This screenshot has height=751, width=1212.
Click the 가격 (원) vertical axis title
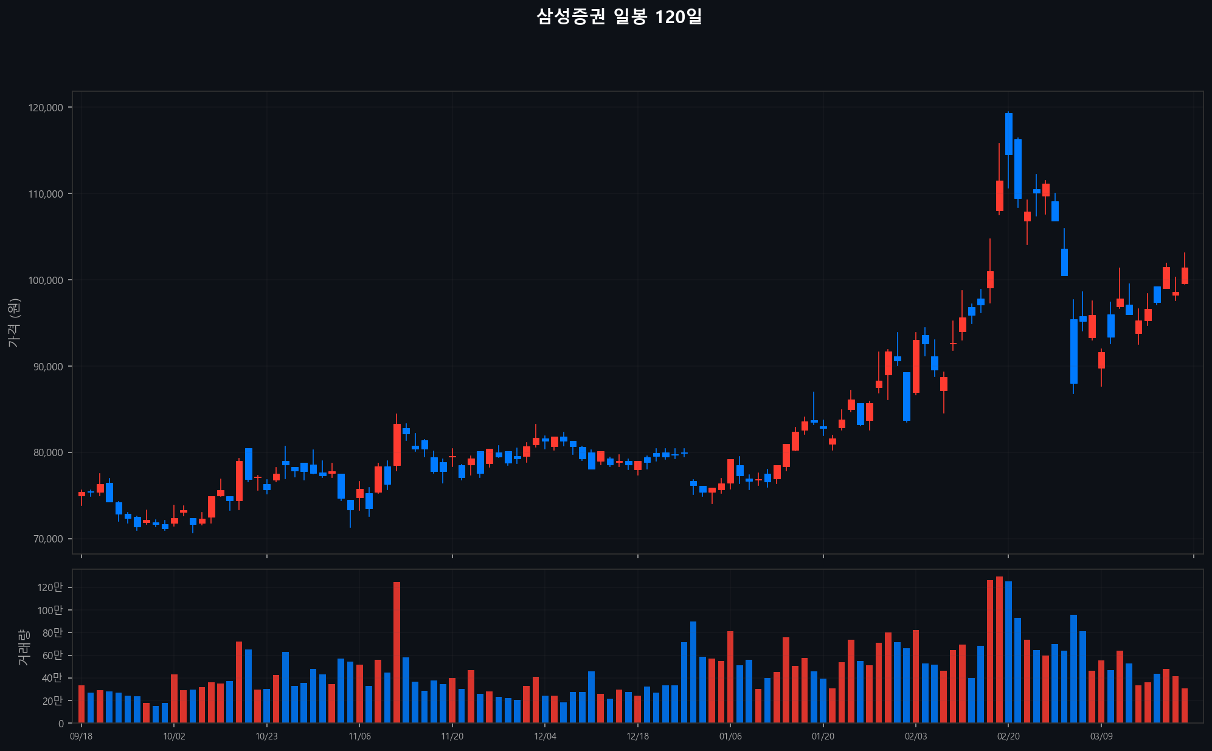pyautogui.click(x=14, y=323)
